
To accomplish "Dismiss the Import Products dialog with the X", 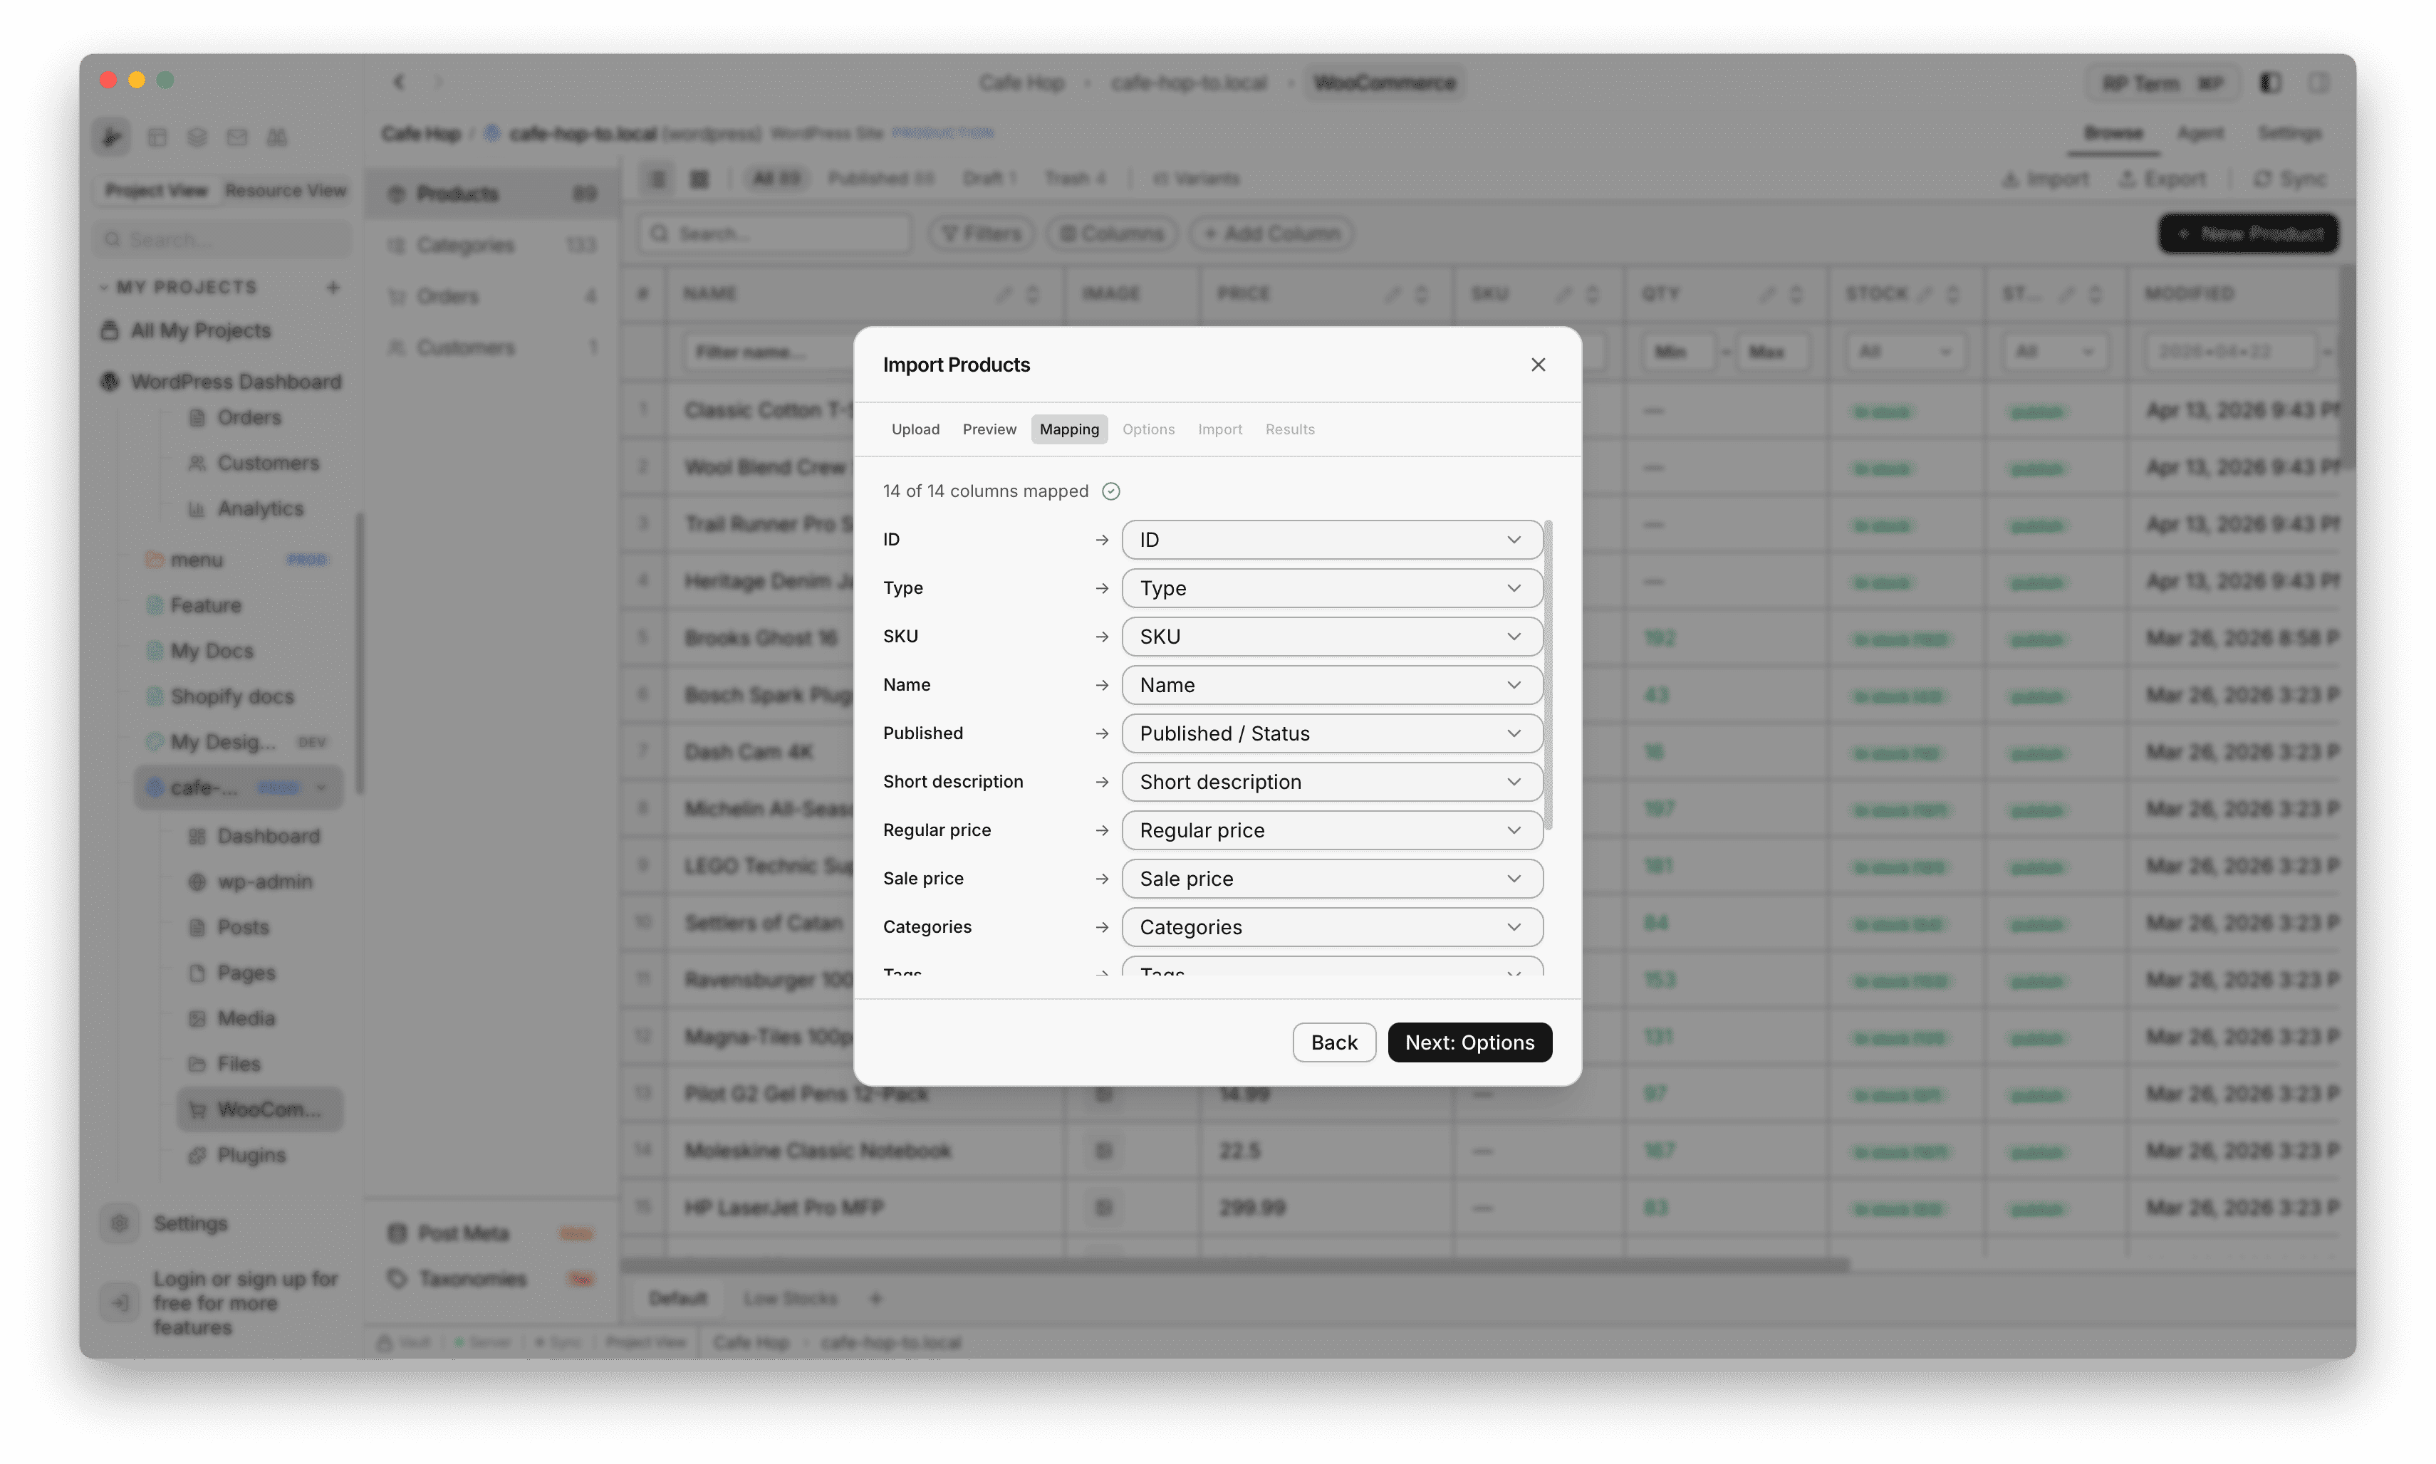I will pyautogui.click(x=1538, y=364).
